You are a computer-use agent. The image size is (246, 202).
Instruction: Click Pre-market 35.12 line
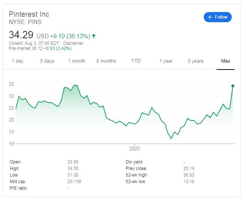coord(40,48)
